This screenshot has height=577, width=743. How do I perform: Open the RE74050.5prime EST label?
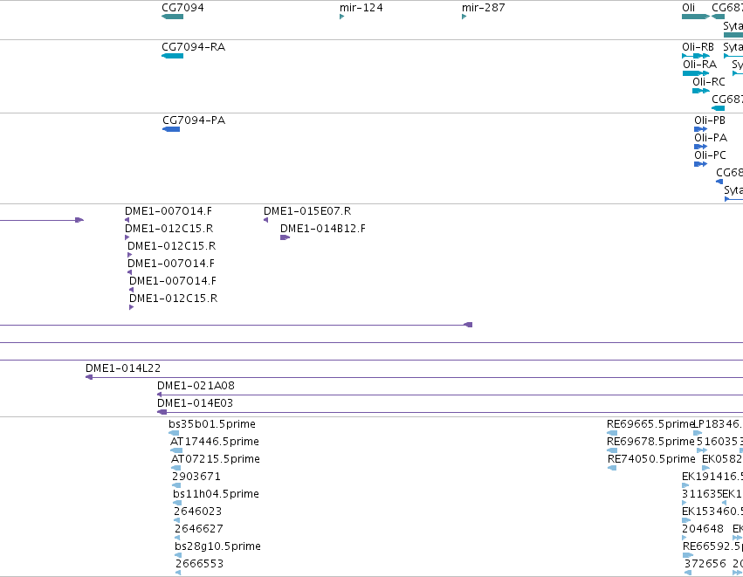[x=651, y=459]
